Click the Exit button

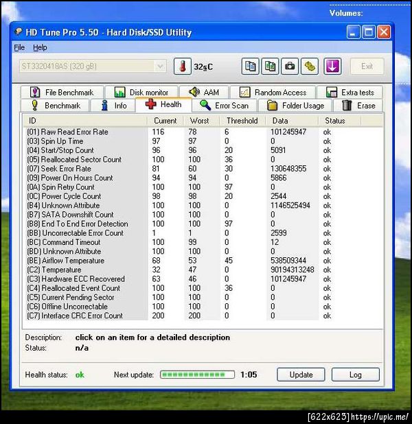(x=367, y=67)
